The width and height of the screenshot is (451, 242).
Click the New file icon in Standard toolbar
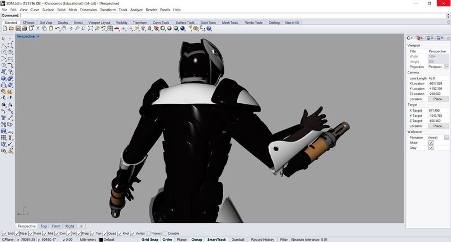click(5, 28)
